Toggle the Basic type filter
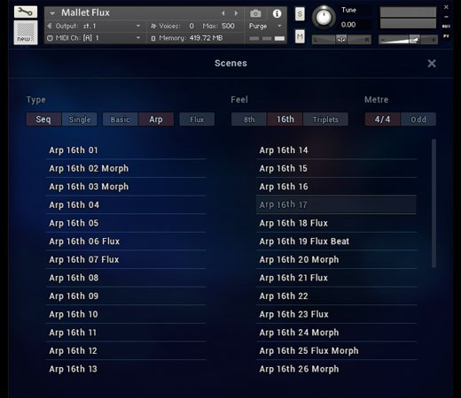Viewport: 461px width, 398px height. click(120, 119)
